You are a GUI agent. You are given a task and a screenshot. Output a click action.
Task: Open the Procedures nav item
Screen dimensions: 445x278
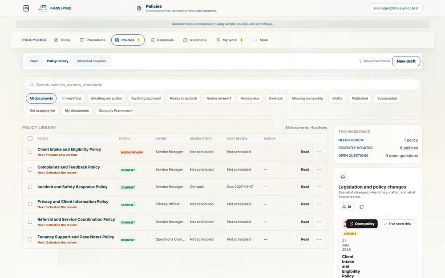click(93, 40)
